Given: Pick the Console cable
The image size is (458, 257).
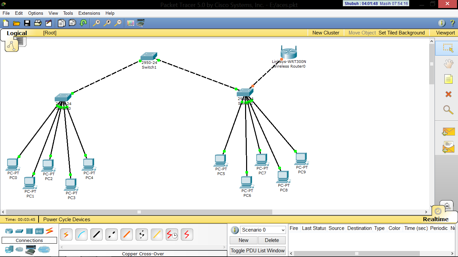Looking at the screenshot, I should click(x=81, y=235).
